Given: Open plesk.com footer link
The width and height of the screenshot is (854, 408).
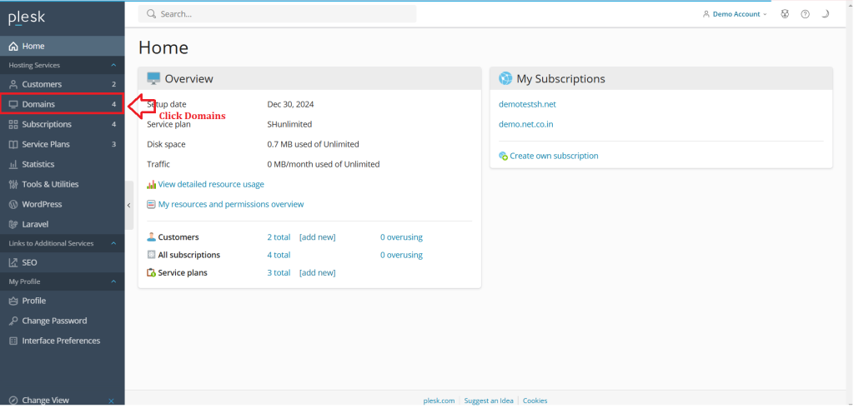Looking at the screenshot, I should 439,401.
